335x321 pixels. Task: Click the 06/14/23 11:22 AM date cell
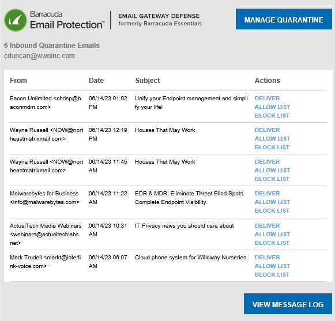click(108, 198)
